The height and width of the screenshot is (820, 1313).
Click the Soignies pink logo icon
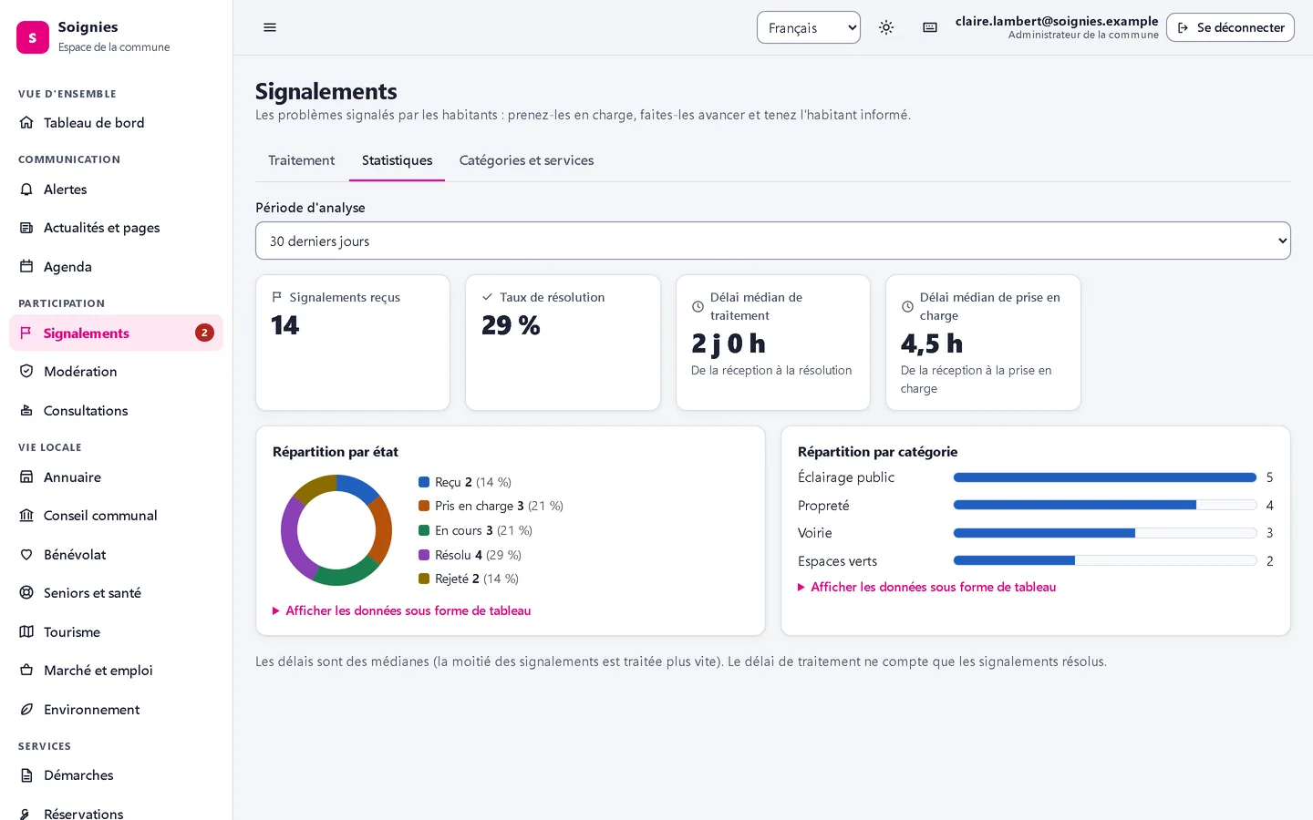[33, 37]
